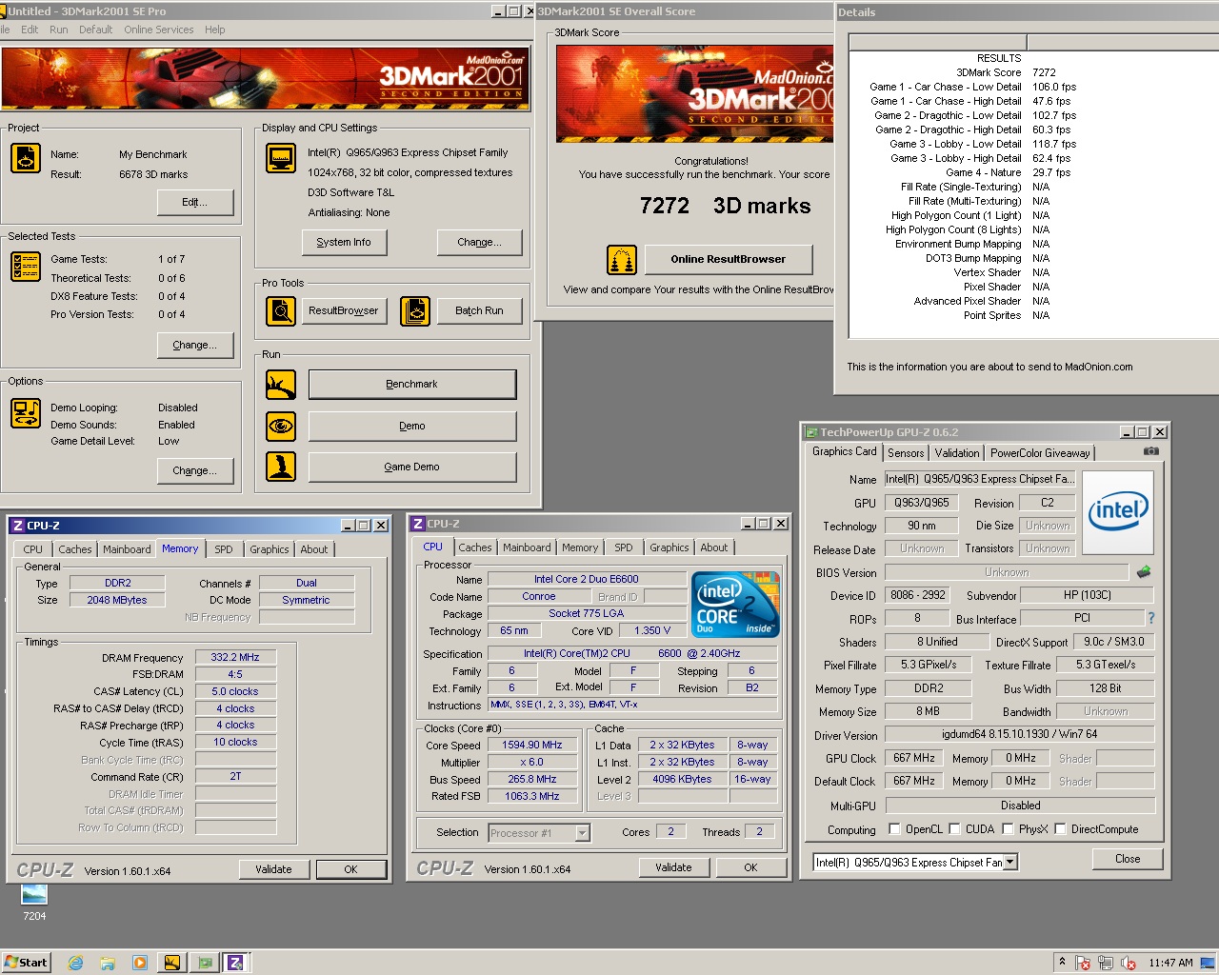Image resolution: width=1219 pixels, height=975 pixels.
Task: Open the PowerColor Giveaway tab in GPU-Z
Action: [x=1040, y=453]
